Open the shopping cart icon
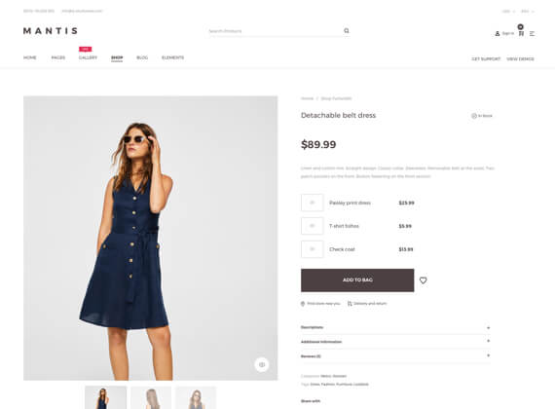This screenshot has height=409, width=555. [521, 33]
